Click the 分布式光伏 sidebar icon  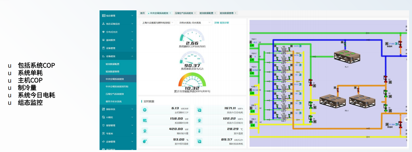tap(103, 32)
